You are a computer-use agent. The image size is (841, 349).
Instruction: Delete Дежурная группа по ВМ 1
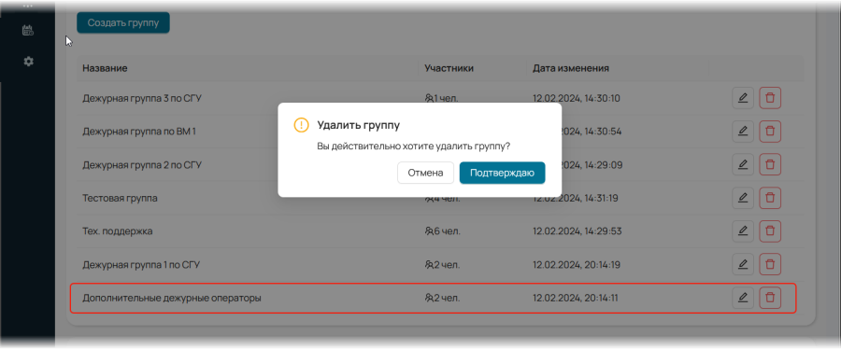tap(770, 132)
